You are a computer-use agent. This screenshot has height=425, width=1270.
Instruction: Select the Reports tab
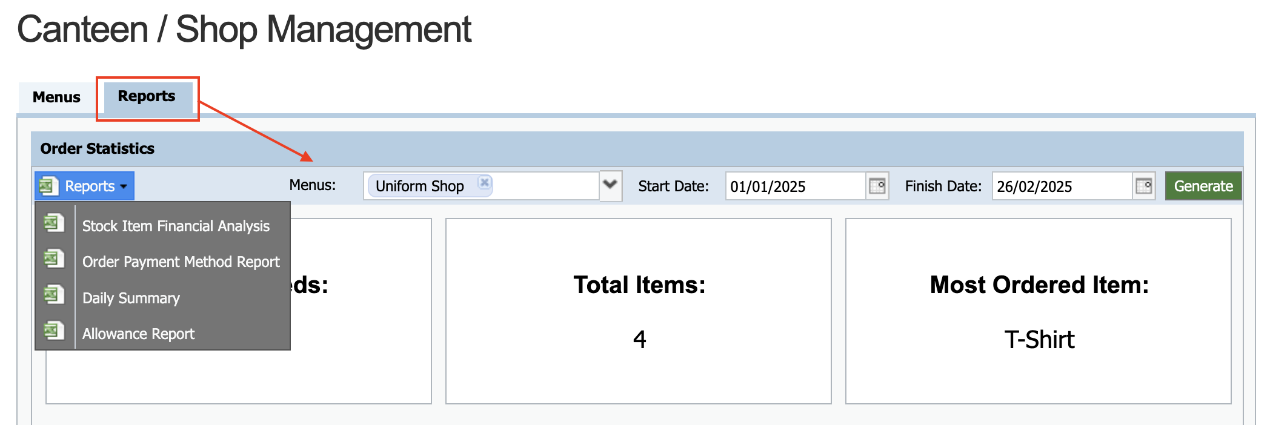147,96
